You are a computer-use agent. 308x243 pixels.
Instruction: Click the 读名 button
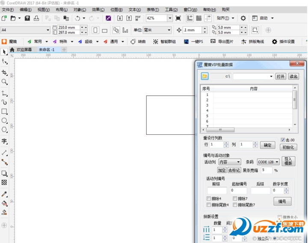(x=293, y=76)
